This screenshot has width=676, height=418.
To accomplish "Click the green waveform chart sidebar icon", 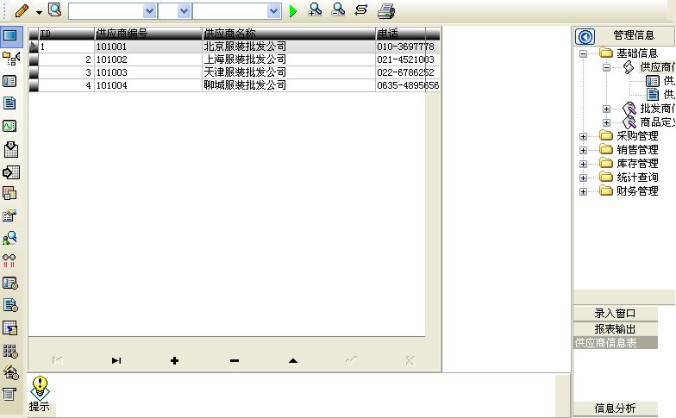I will click(x=10, y=126).
